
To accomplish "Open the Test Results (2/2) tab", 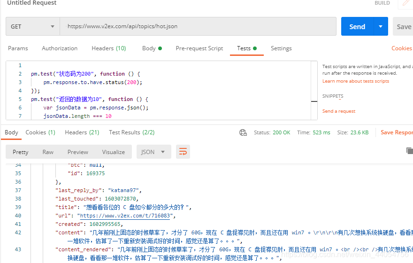I will (132, 132).
